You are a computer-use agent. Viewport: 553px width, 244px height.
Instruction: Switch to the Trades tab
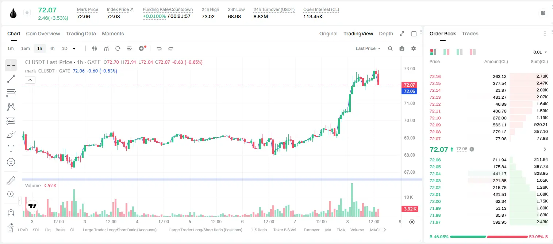[470, 34]
